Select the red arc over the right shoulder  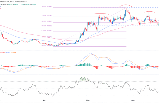point(149,12)
